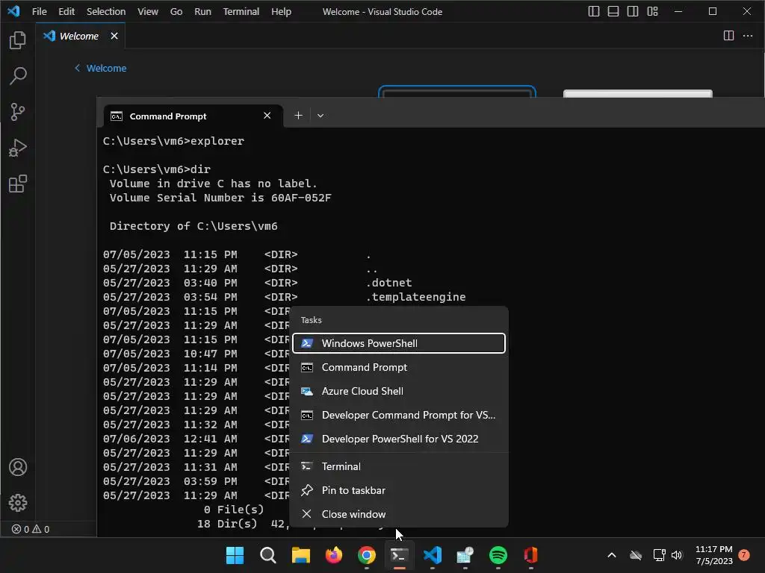
Task: Open the Selection menu
Action: click(106, 11)
